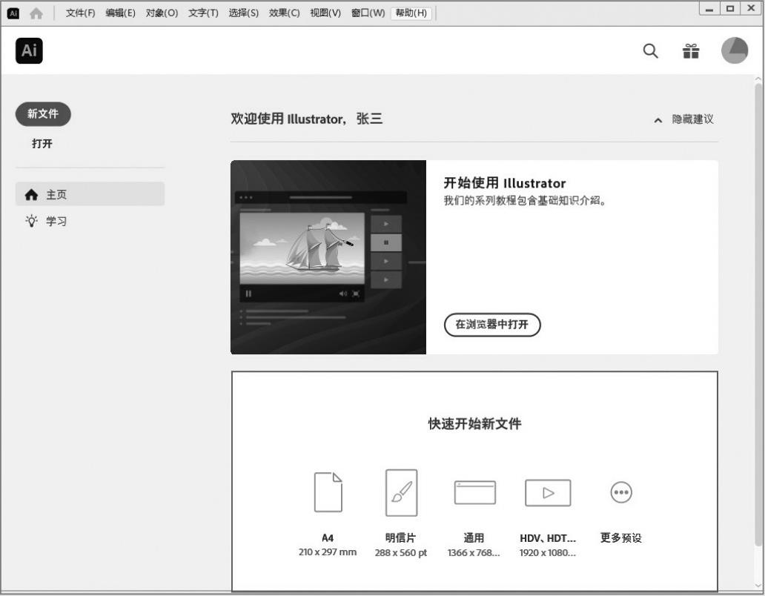Click the scrollbar down arrow

(x=758, y=585)
